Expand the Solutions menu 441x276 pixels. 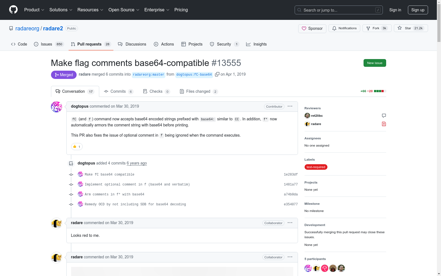[x=61, y=10]
